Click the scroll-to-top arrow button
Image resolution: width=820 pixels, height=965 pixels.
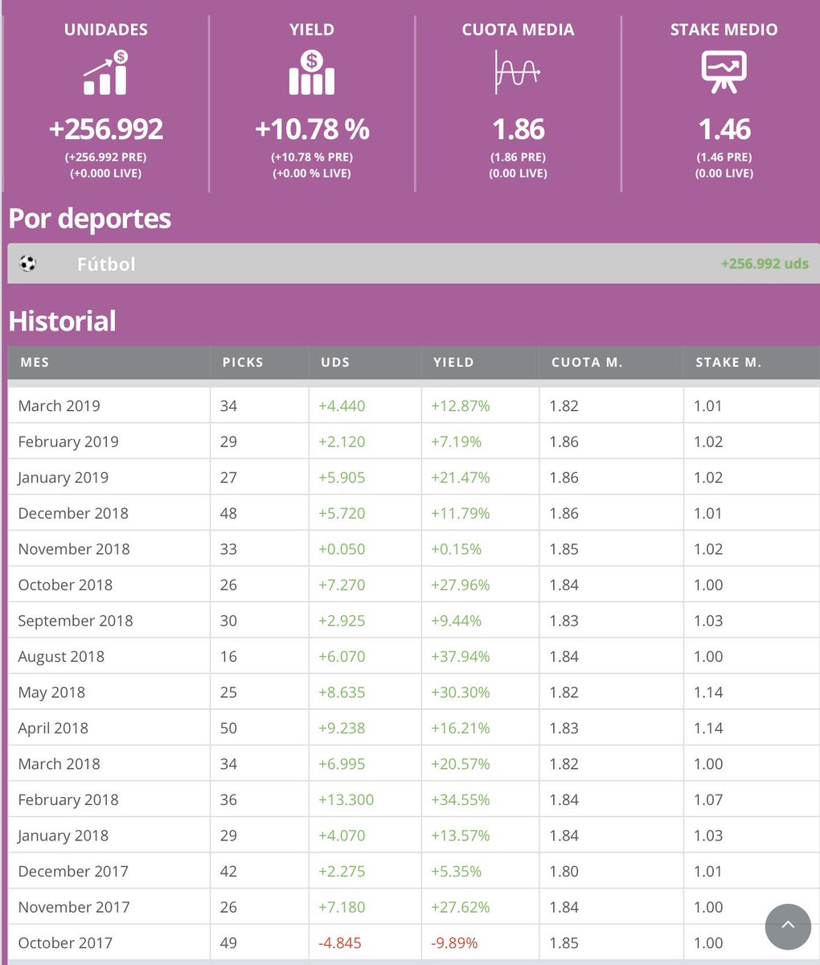[788, 926]
